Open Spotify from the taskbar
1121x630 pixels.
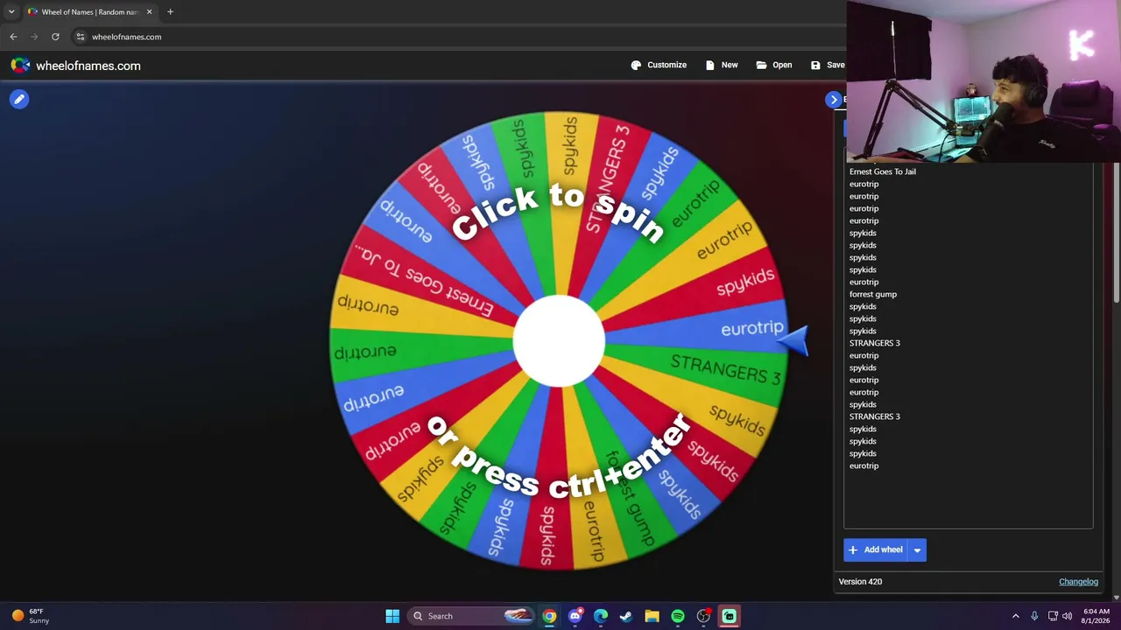coord(678,616)
